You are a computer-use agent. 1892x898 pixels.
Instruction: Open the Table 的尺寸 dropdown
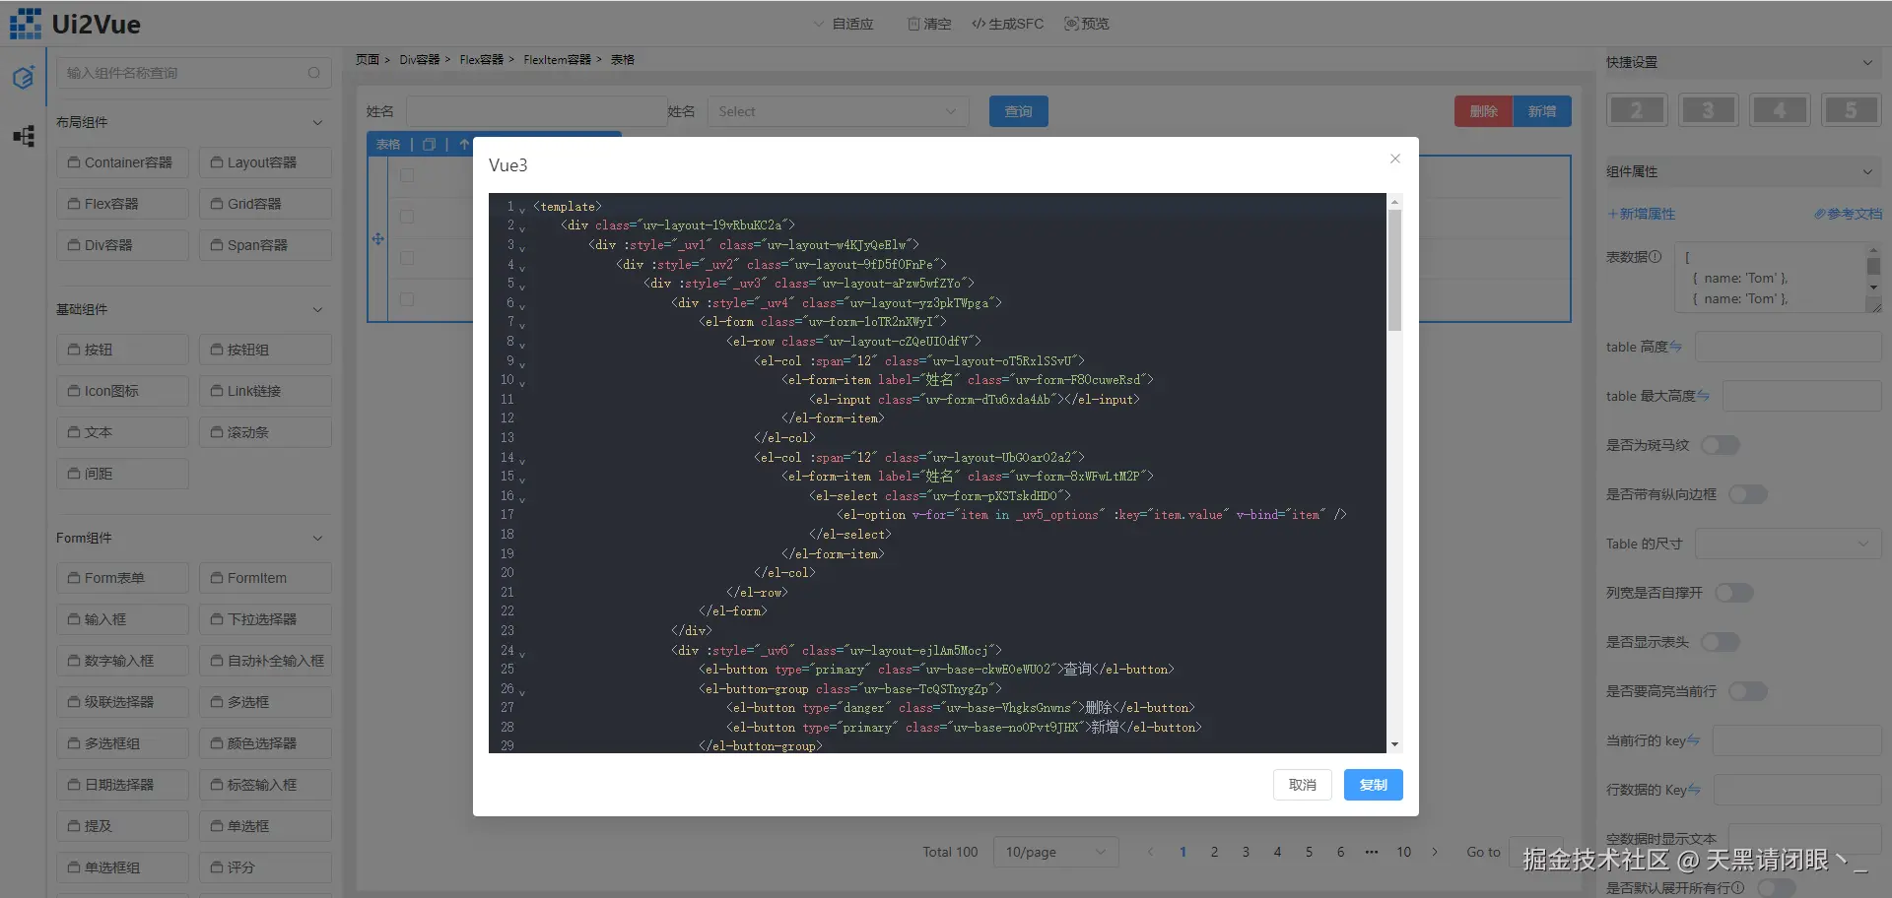(x=1788, y=544)
